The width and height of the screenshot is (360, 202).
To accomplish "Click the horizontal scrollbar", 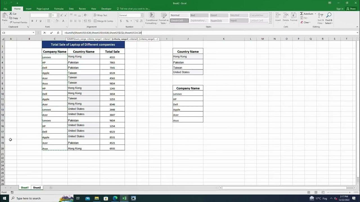I will (284, 188).
